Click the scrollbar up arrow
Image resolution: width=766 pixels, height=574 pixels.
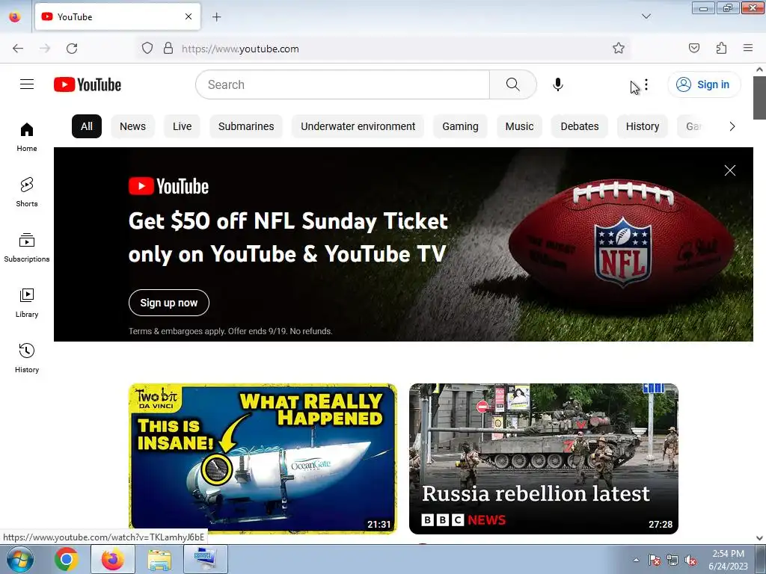coord(759,70)
